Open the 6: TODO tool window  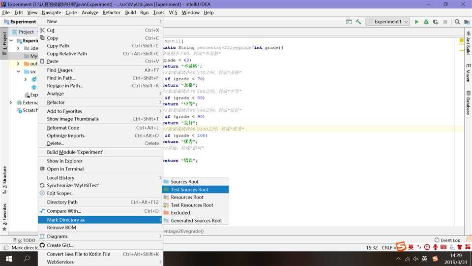(24, 240)
